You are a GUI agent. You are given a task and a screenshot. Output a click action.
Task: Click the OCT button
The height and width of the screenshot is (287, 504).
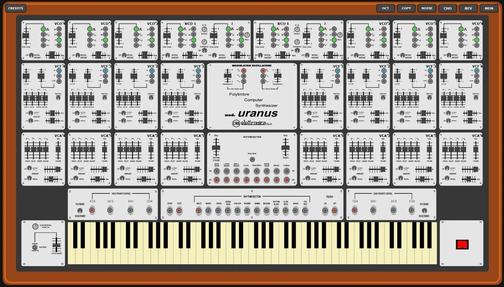tap(386, 8)
